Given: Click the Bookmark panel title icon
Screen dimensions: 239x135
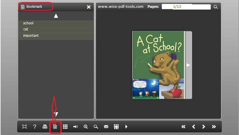Looking at the screenshot, I should (x=23, y=7).
